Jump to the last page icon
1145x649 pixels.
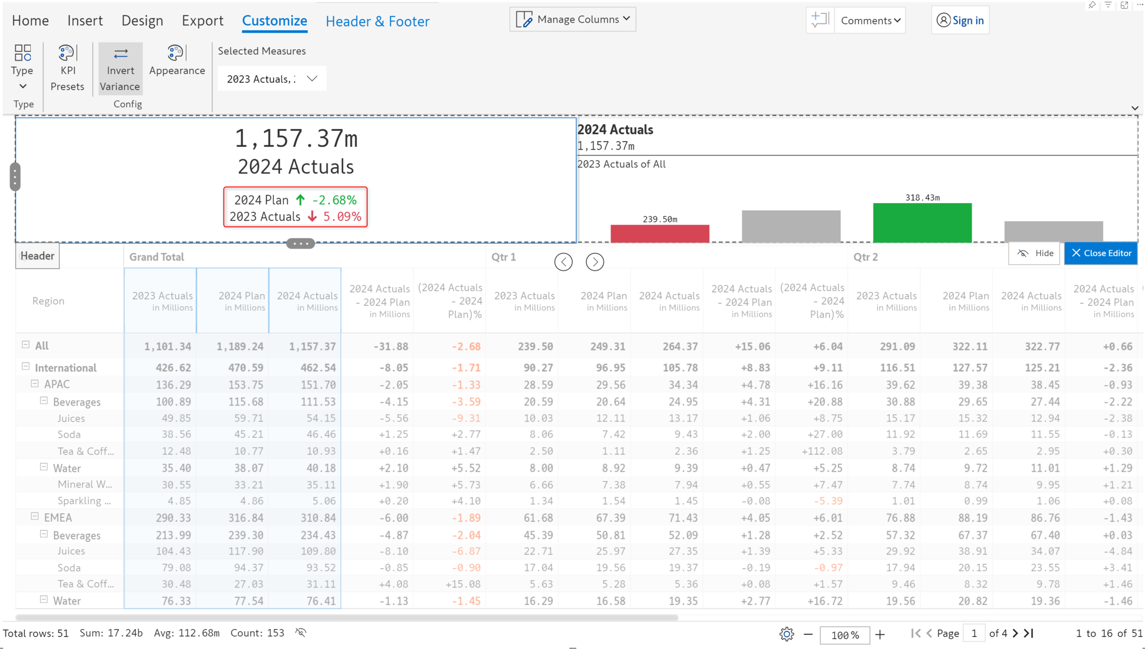[x=1030, y=633]
